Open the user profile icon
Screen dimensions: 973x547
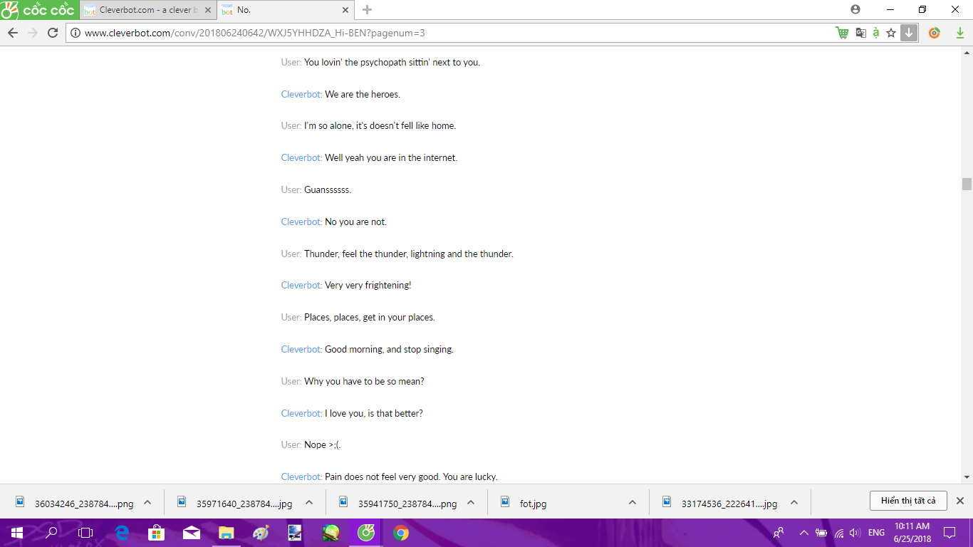click(855, 9)
